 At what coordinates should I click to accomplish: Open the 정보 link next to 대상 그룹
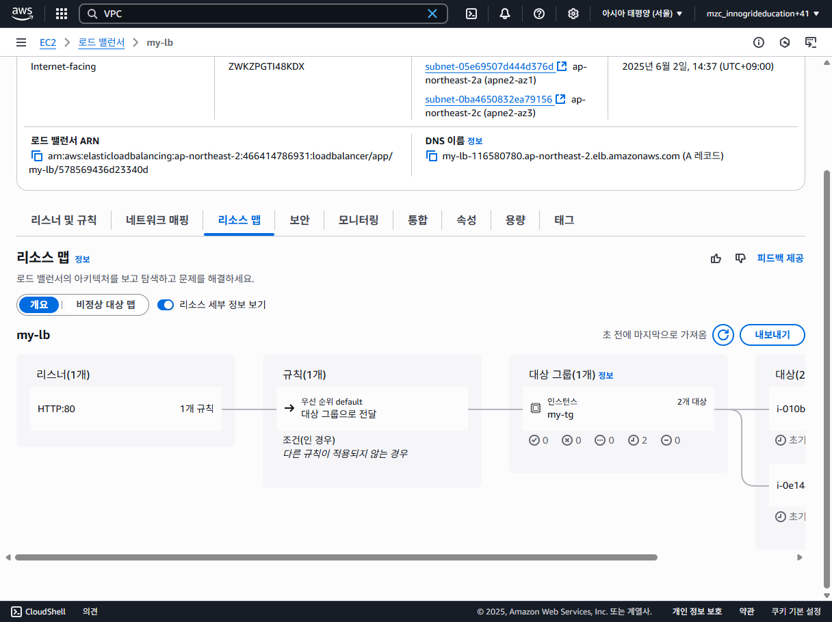[x=606, y=375]
